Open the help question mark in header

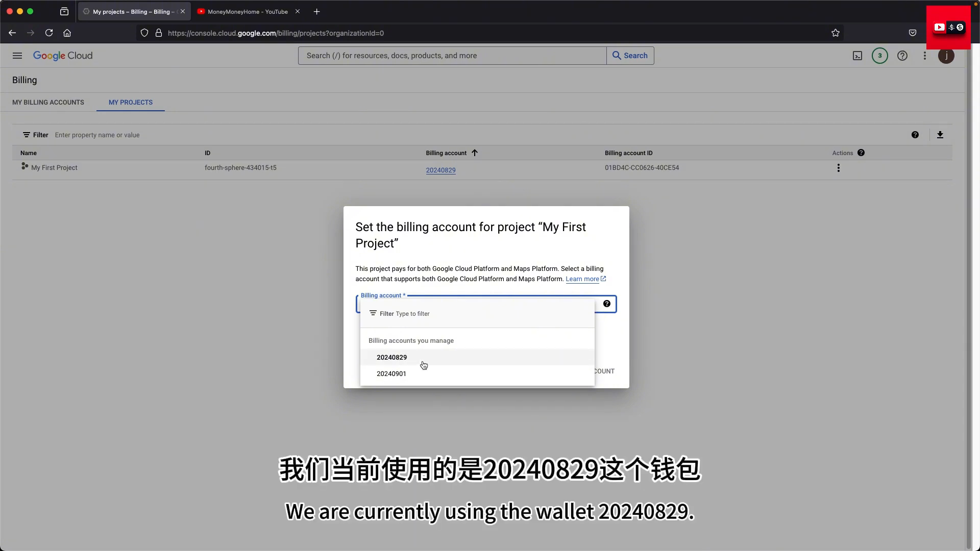point(902,56)
